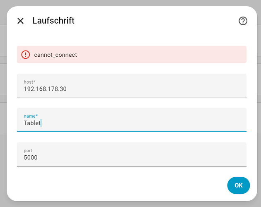Place cursor in the Tablet text
The height and width of the screenshot is (207, 261).
[32, 123]
